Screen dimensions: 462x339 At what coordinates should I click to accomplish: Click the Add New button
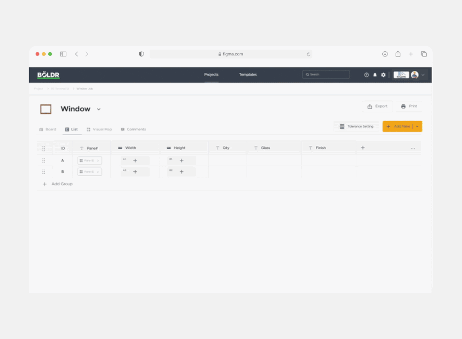[x=398, y=126]
